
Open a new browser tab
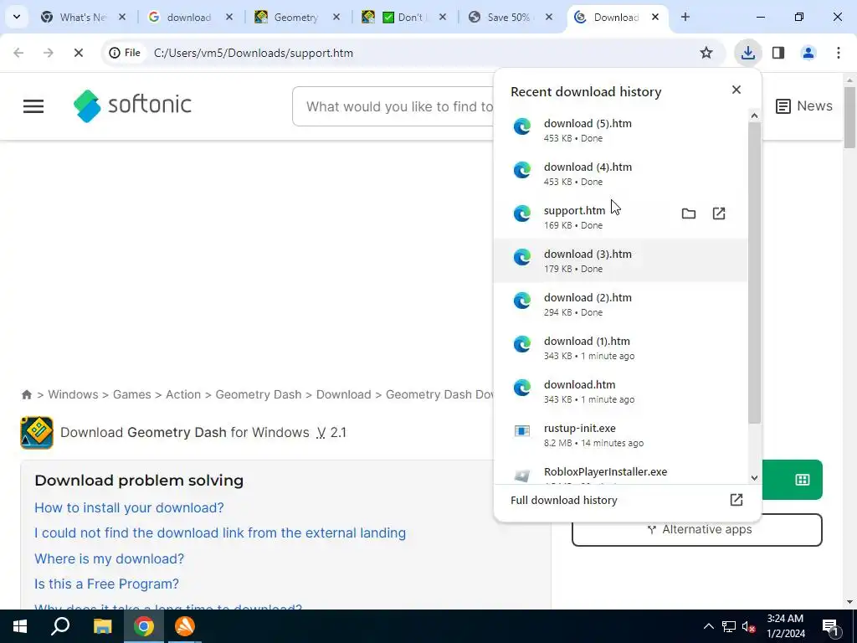click(685, 17)
